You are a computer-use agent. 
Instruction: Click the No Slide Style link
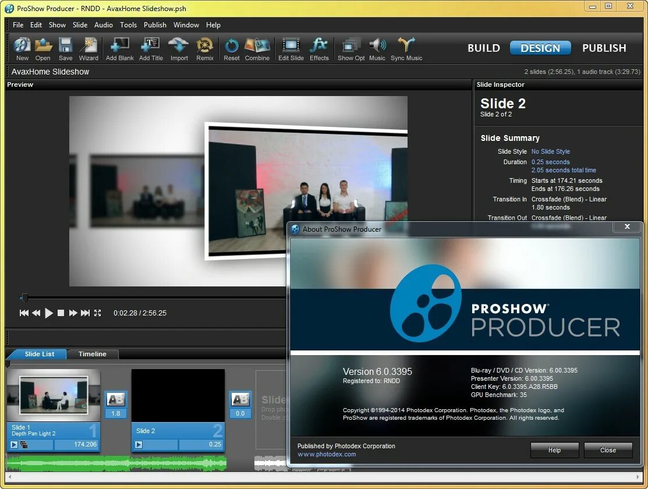[x=550, y=152]
